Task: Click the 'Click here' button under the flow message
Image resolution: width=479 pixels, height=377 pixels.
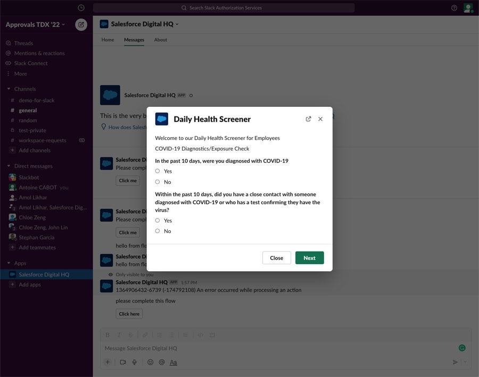Action: (x=129, y=314)
